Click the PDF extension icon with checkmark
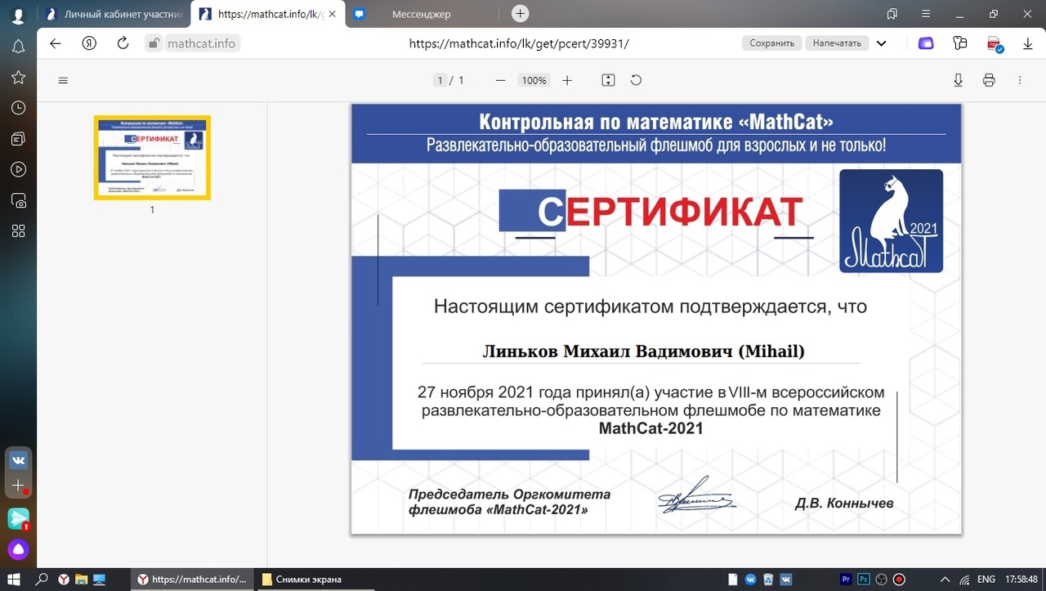This screenshot has height=591, width=1046. point(995,44)
